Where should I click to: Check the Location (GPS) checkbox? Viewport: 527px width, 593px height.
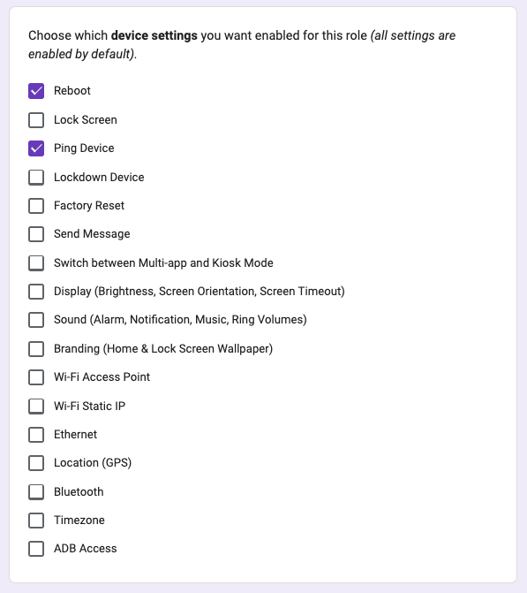tap(36, 463)
